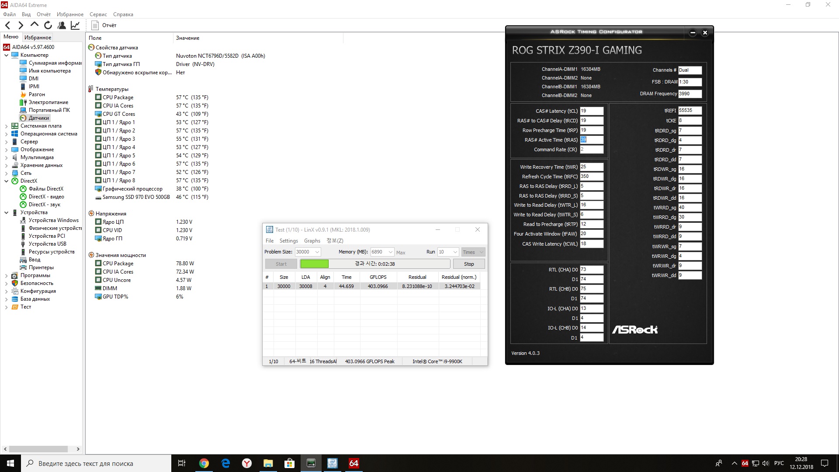Click the up arrow navigation icon
The width and height of the screenshot is (839, 472).
[x=35, y=25]
